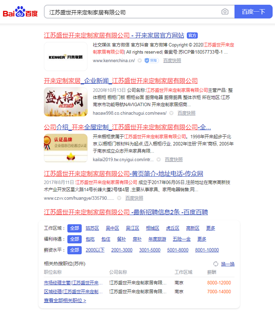The height and width of the screenshot is (312, 275).
Task: Open 公司介绍_开来全屋定制 result title
Action: coord(127,127)
